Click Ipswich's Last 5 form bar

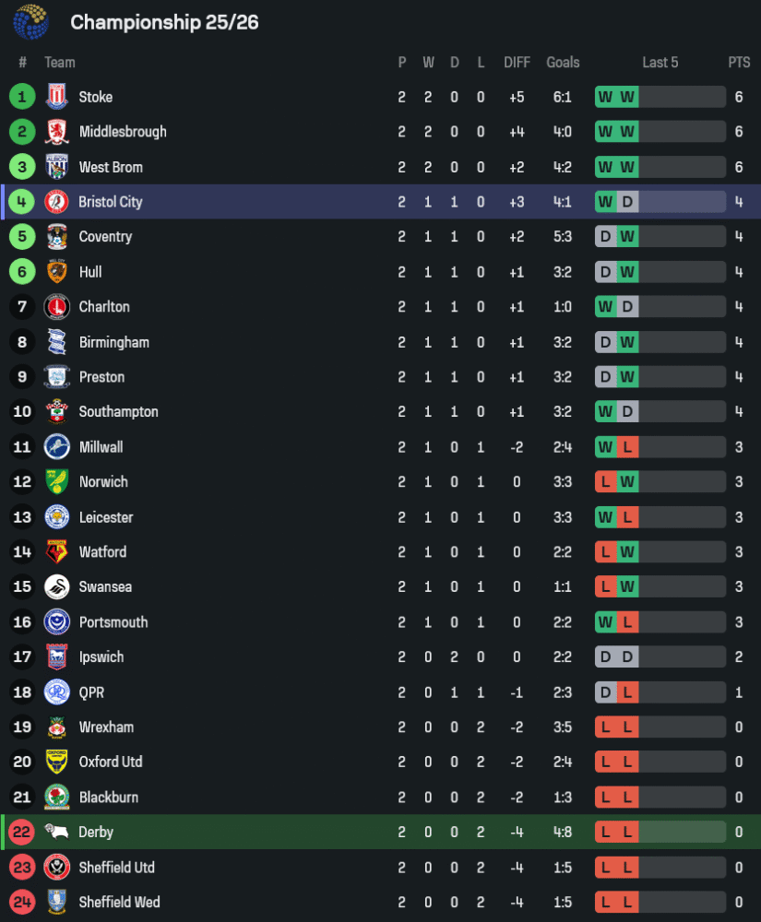point(660,657)
